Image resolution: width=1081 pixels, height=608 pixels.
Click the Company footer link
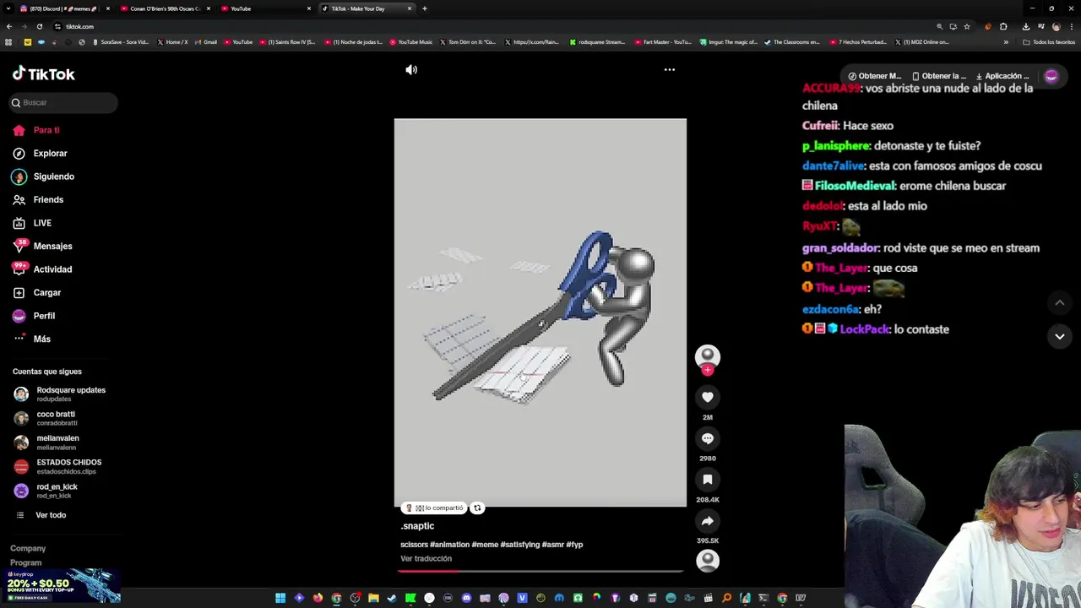[x=28, y=548]
